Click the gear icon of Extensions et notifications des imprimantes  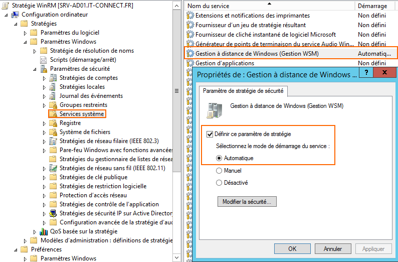coord(190,16)
